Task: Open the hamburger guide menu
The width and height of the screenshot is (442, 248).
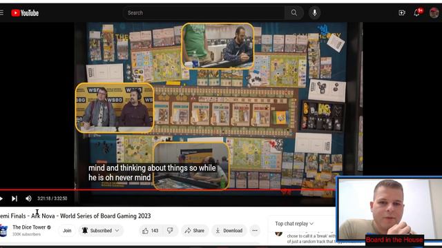Action: point(1,12)
